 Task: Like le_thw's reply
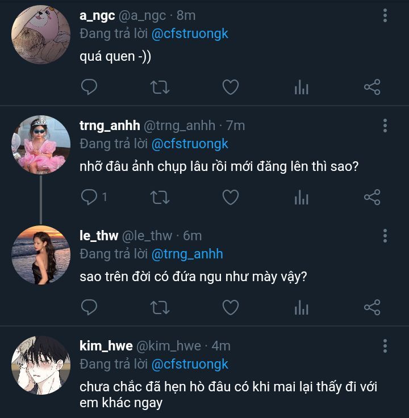click(230, 307)
